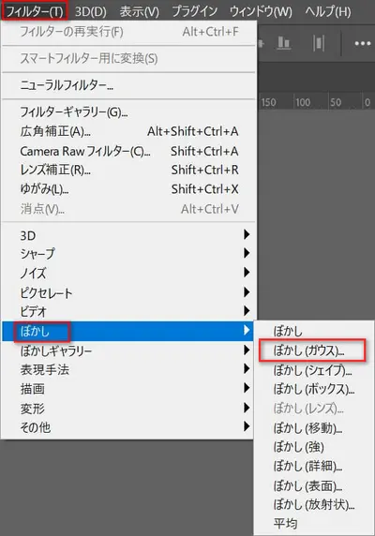The image size is (375, 536).
Task: Choose ぼかし (移動)... in the submenu
Action: pos(314,427)
